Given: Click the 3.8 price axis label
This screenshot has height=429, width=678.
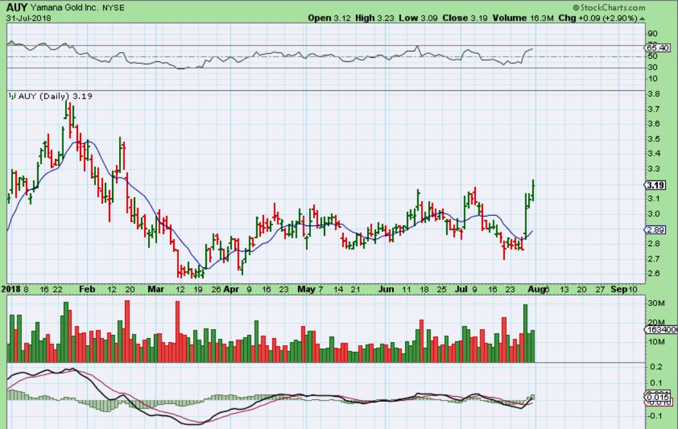Looking at the screenshot, I should pyautogui.click(x=654, y=94).
